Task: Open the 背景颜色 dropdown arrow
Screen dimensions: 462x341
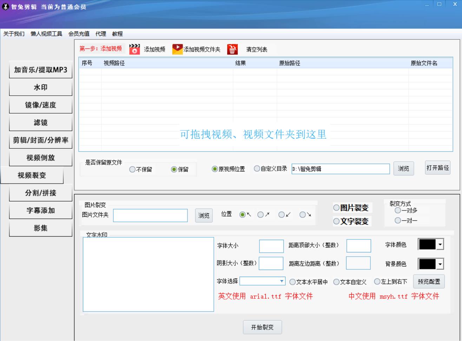Action: point(440,264)
